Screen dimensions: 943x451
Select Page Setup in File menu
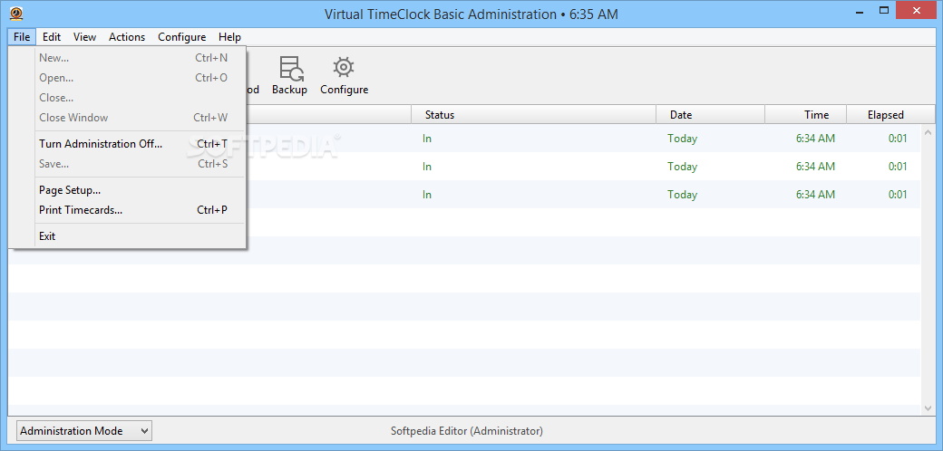click(127, 190)
